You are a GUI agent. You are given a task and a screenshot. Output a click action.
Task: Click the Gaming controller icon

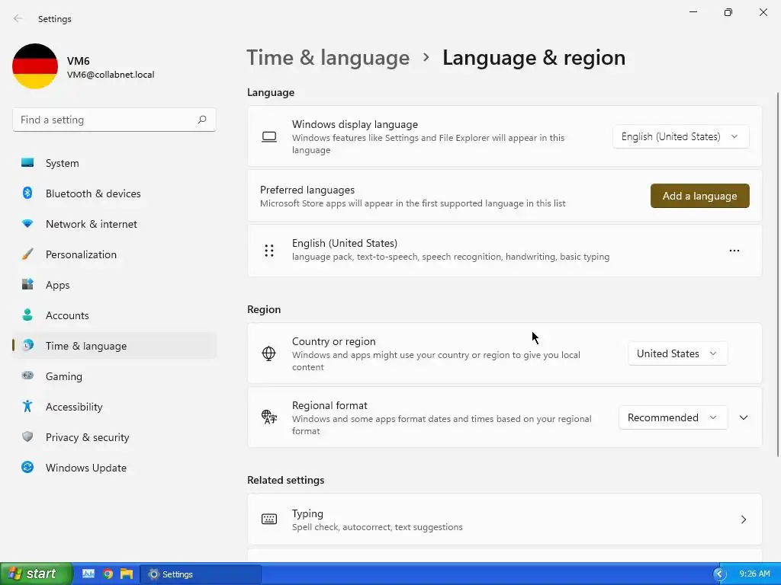(27, 376)
